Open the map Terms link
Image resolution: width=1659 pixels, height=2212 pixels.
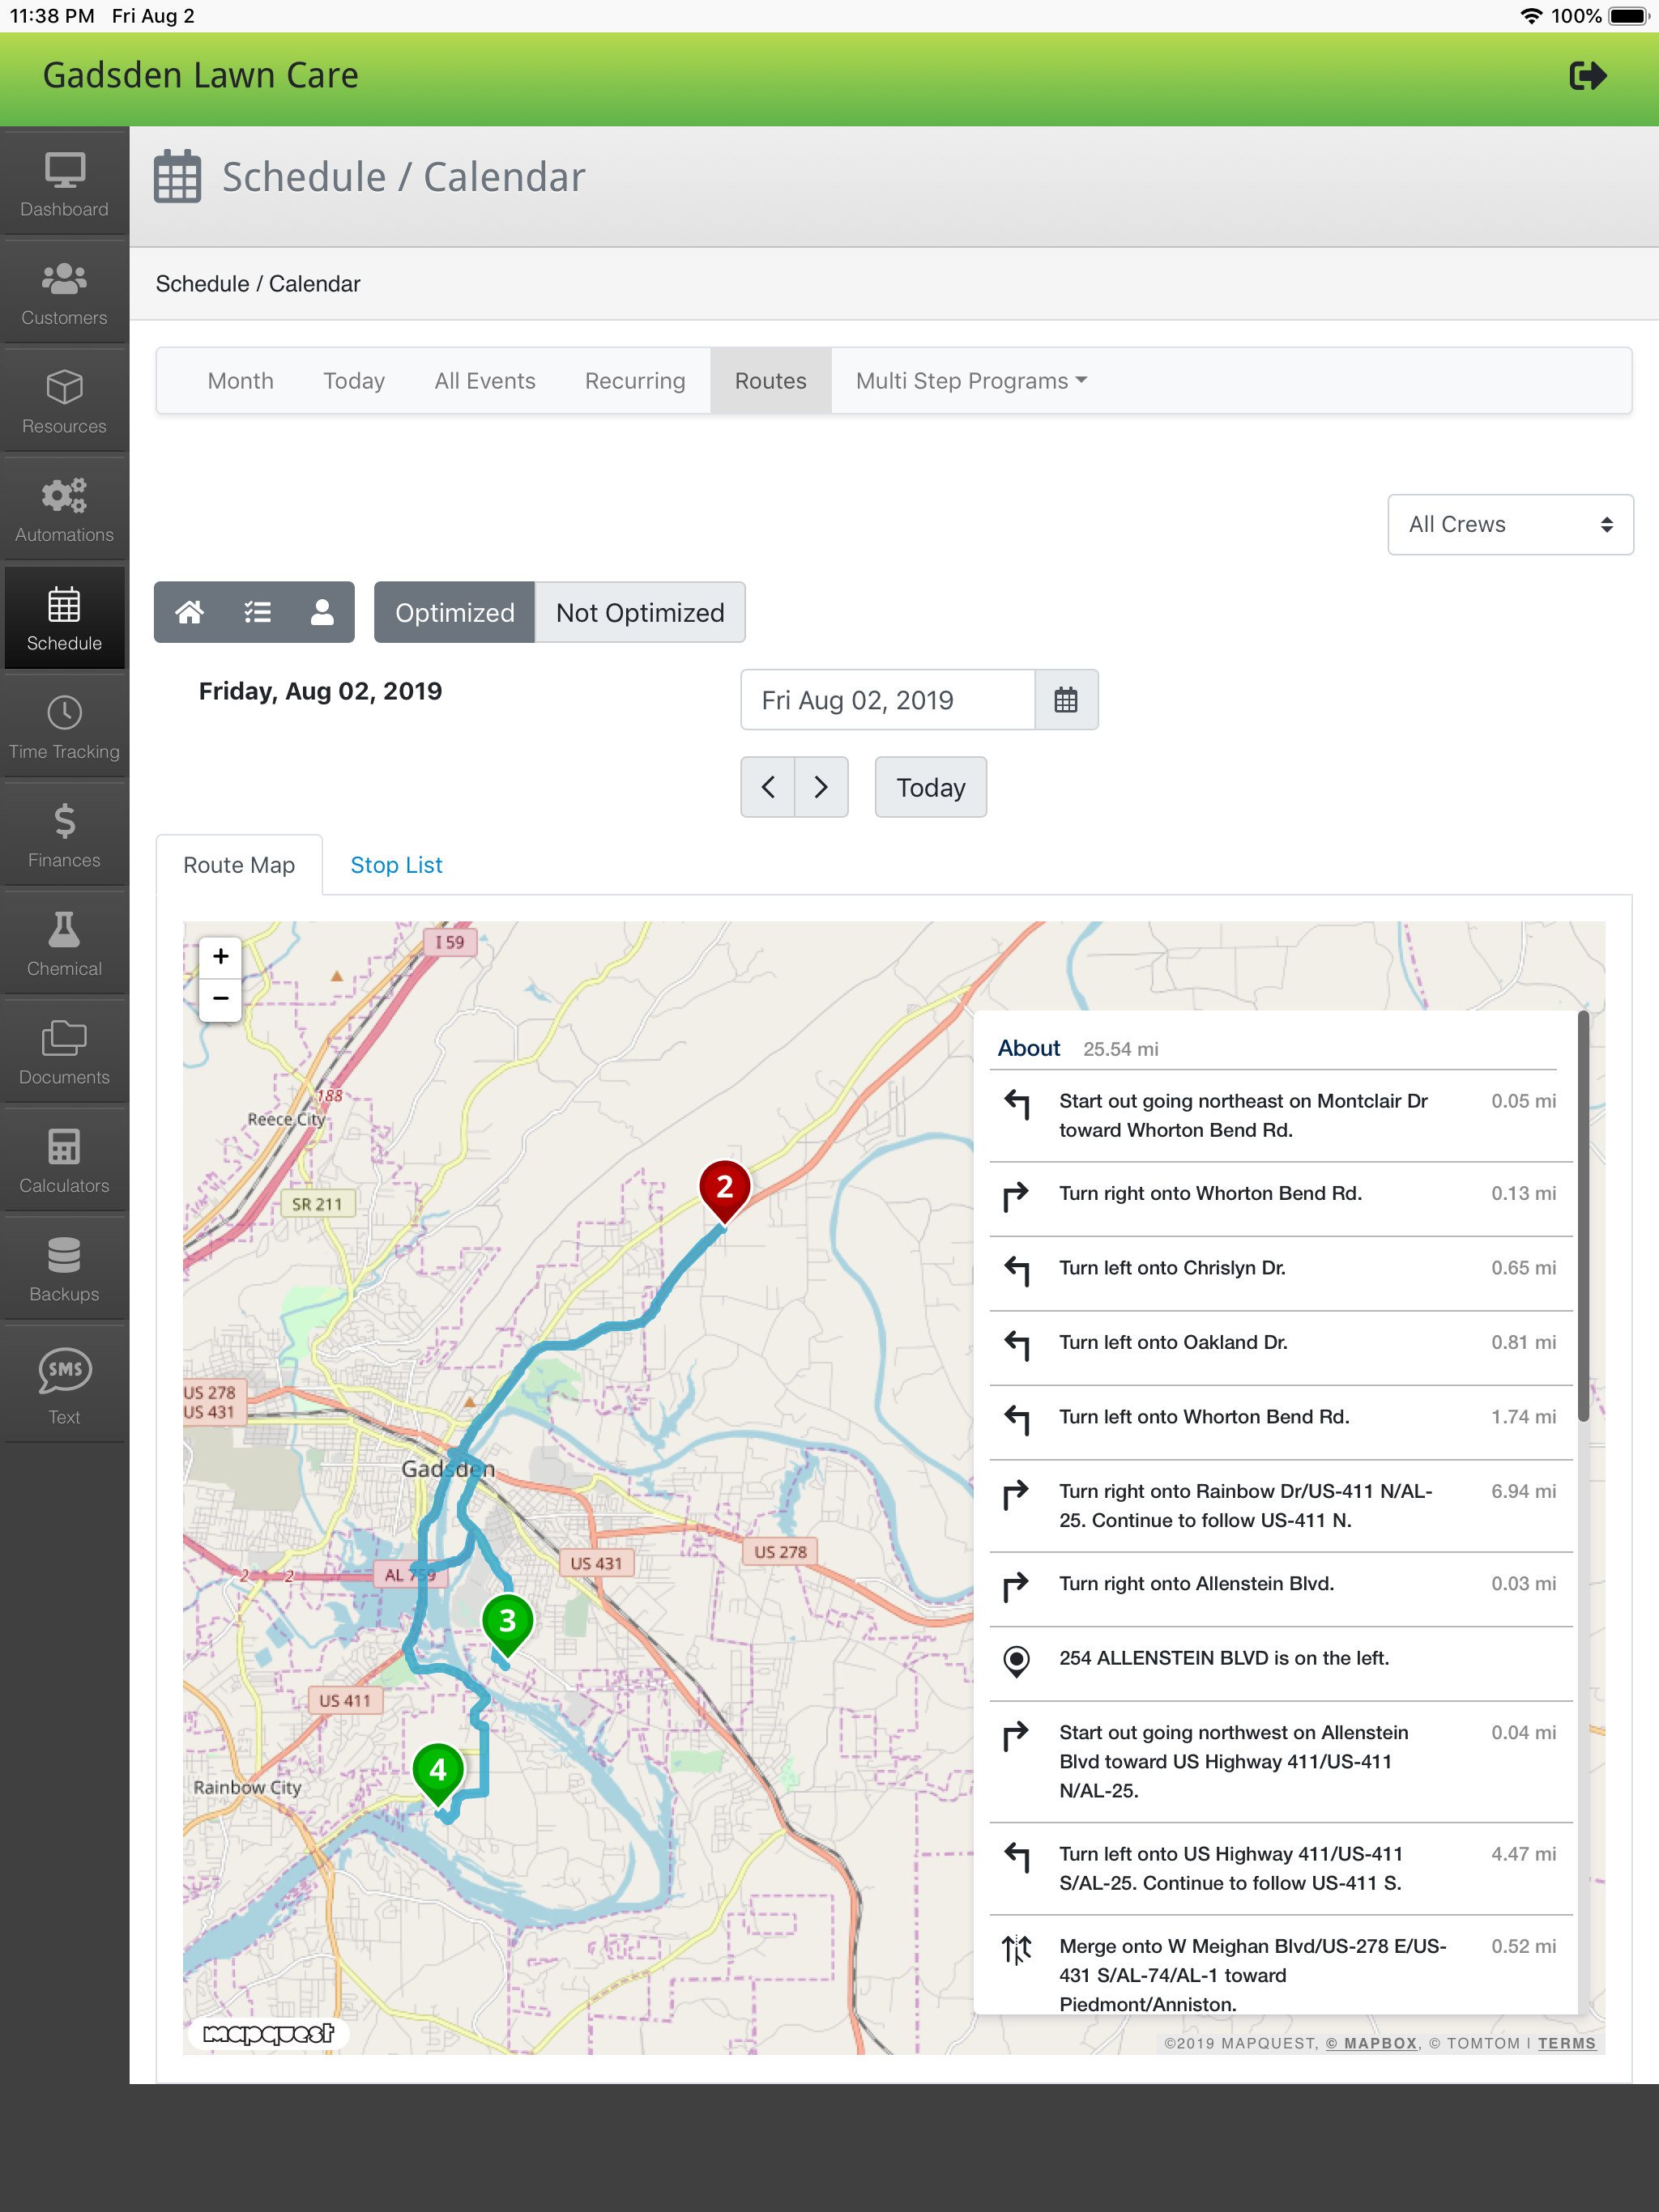(x=1566, y=2043)
